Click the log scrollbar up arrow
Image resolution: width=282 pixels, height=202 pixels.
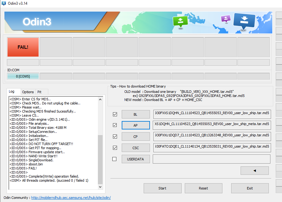coord(100,99)
